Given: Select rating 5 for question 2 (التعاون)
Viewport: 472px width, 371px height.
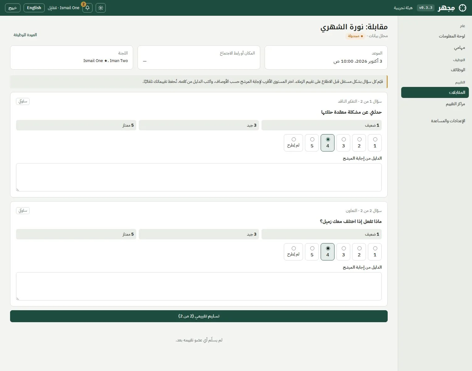Looking at the screenshot, I should 312,252.
